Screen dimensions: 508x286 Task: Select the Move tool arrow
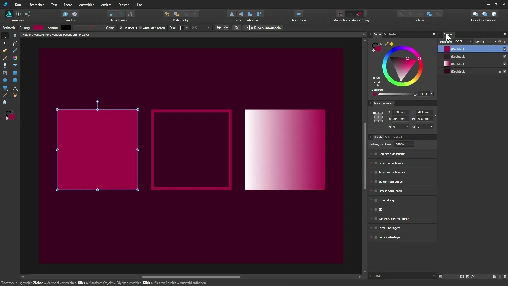coord(5,36)
